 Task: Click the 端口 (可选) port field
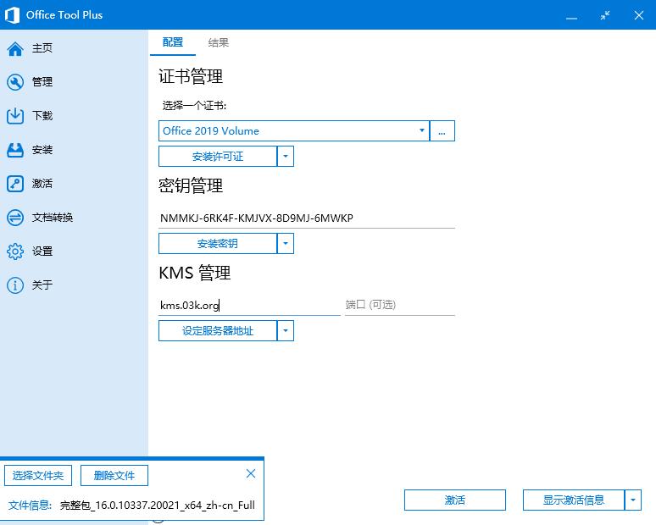pos(400,305)
